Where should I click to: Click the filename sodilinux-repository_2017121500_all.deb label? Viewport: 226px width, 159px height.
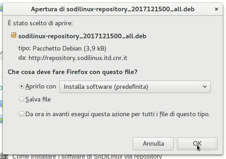coord(82,36)
